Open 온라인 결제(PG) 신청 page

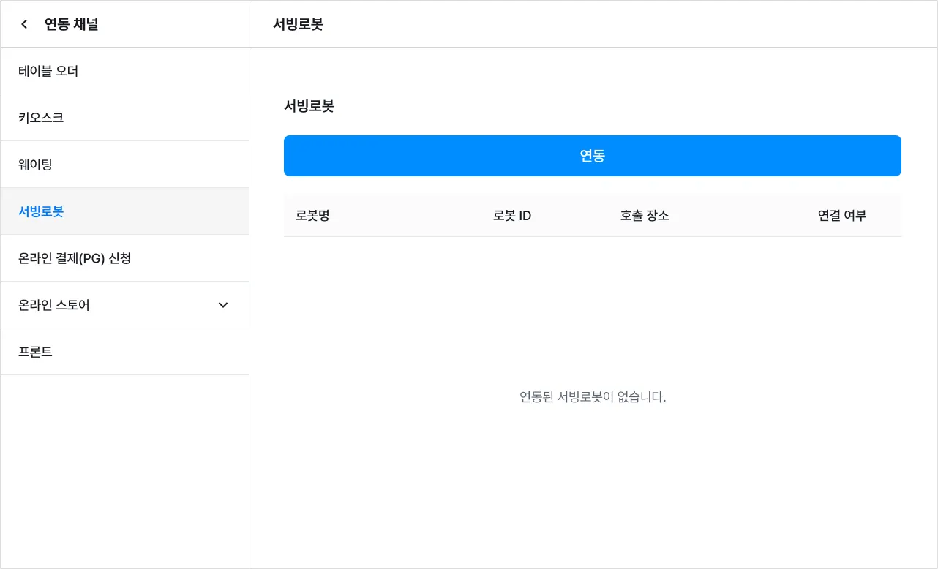[75, 258]
